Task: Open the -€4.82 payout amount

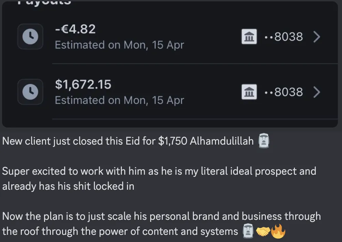Action: tap(75, 29)
